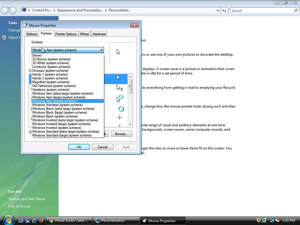Select Windows Inverted (system scheme)
The image size is (300, 225).
(x=68, y=128)
